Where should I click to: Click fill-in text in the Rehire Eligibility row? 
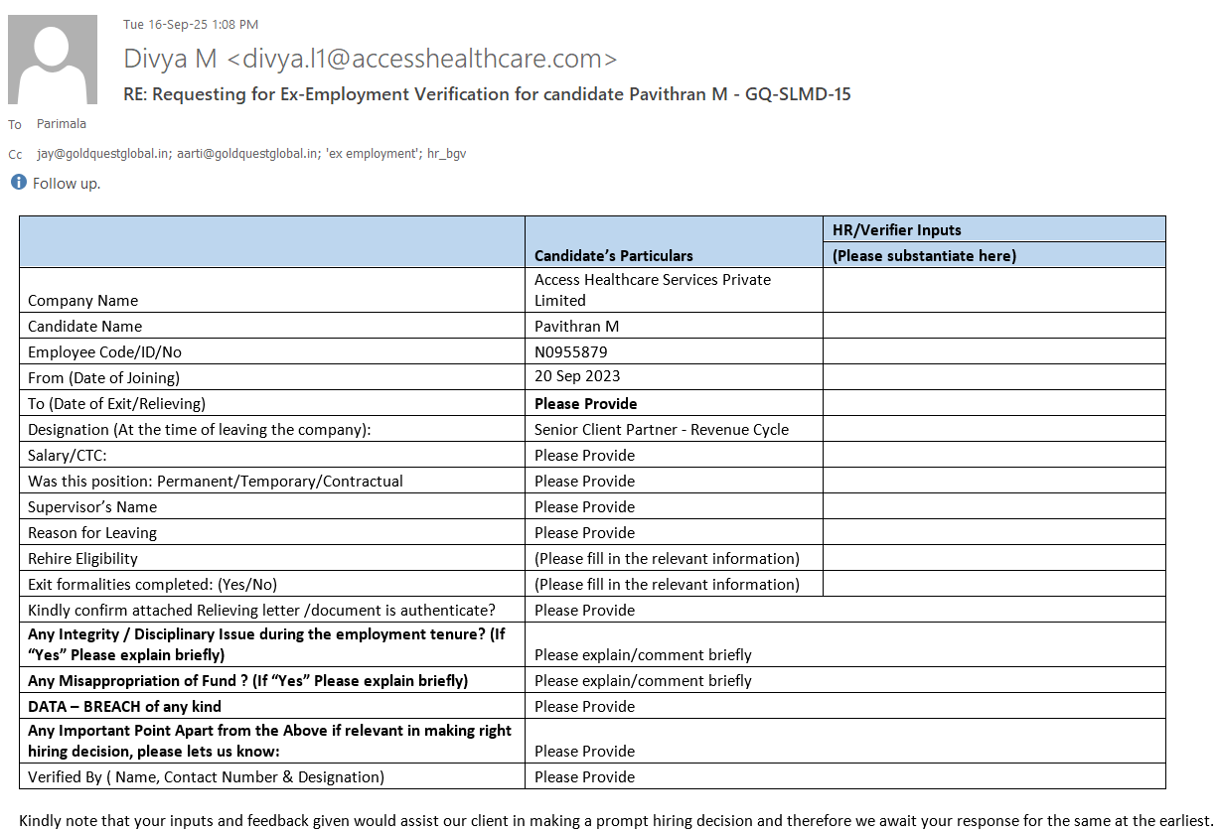[x=667, y=558]
